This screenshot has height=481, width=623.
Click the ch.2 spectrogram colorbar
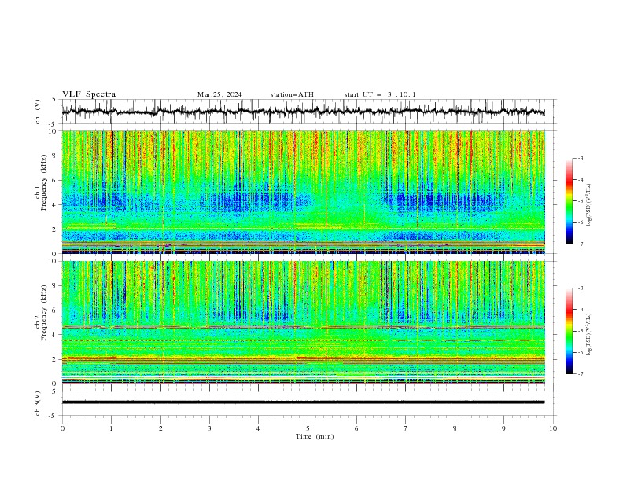pos(569,331)
